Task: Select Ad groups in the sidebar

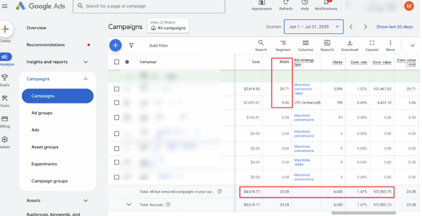Action: coord(42,113)
